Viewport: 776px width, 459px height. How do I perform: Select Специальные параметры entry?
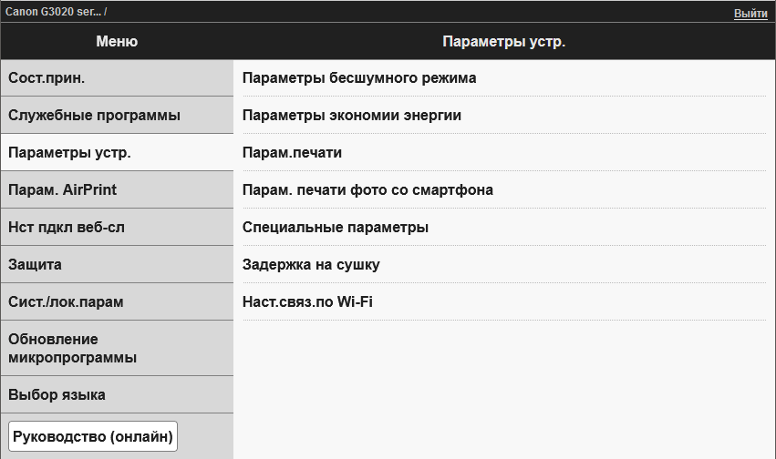(x=336, y=228)
